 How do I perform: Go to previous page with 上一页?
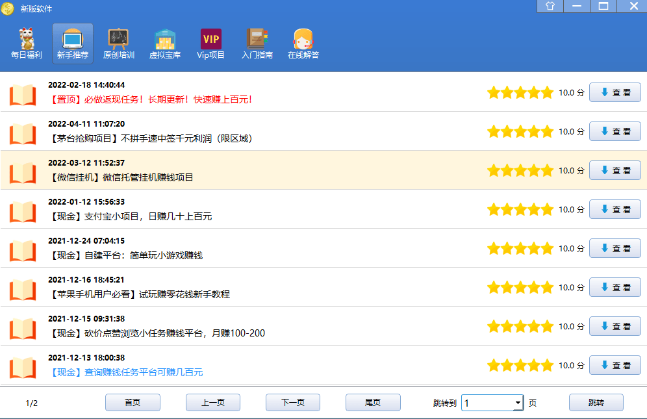tap(213, 403)
